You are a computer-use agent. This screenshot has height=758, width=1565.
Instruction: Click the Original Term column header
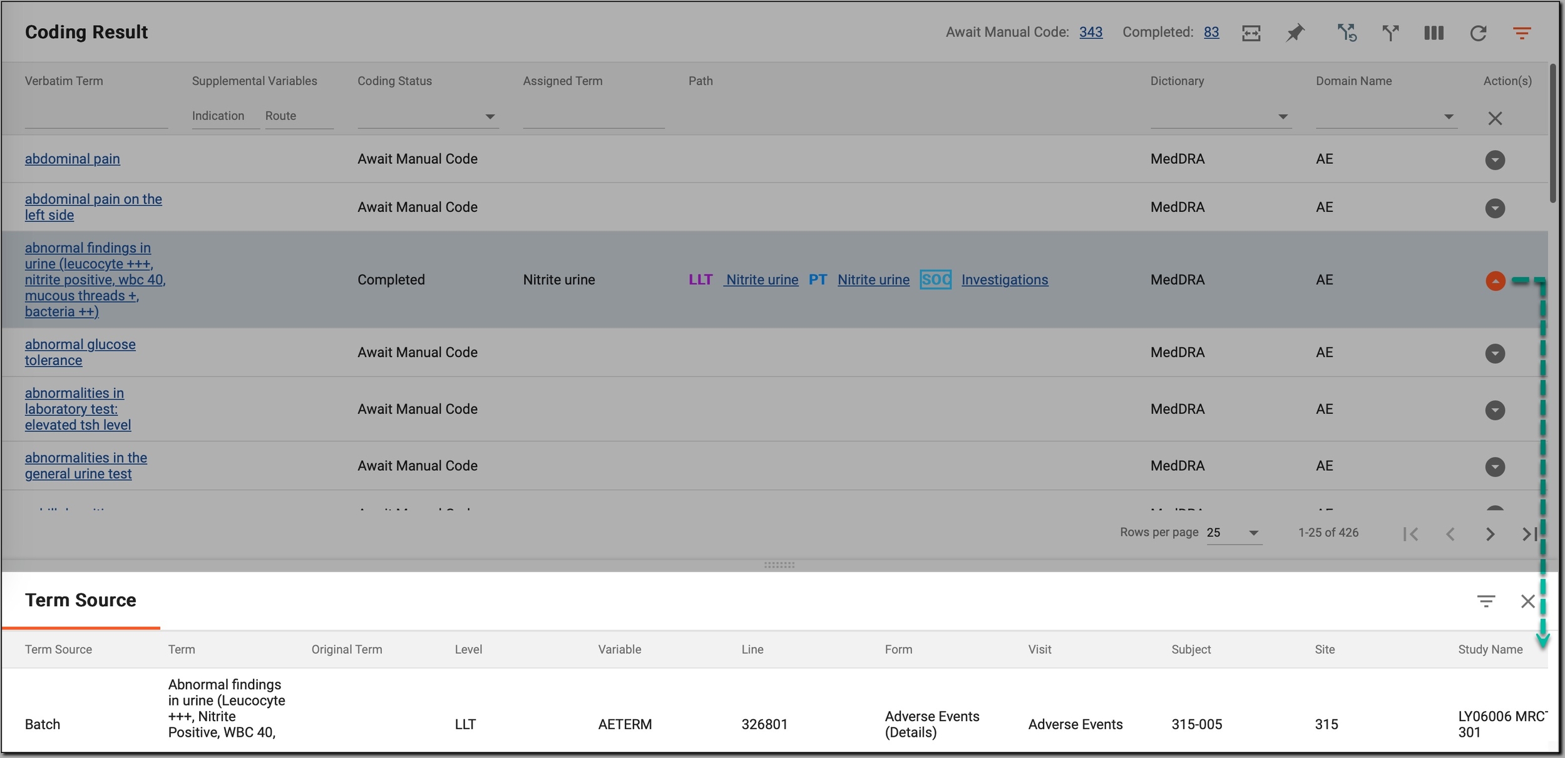coord(347,649)
